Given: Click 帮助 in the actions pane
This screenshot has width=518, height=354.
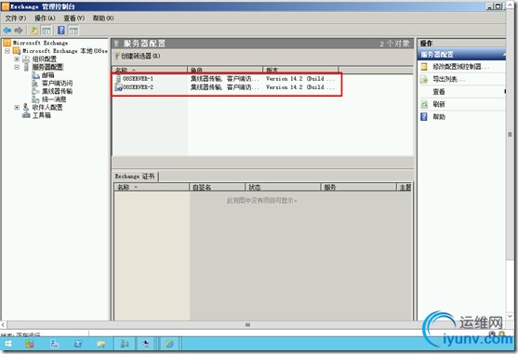Looking at the screenshot, I should (x=439, y=117).
